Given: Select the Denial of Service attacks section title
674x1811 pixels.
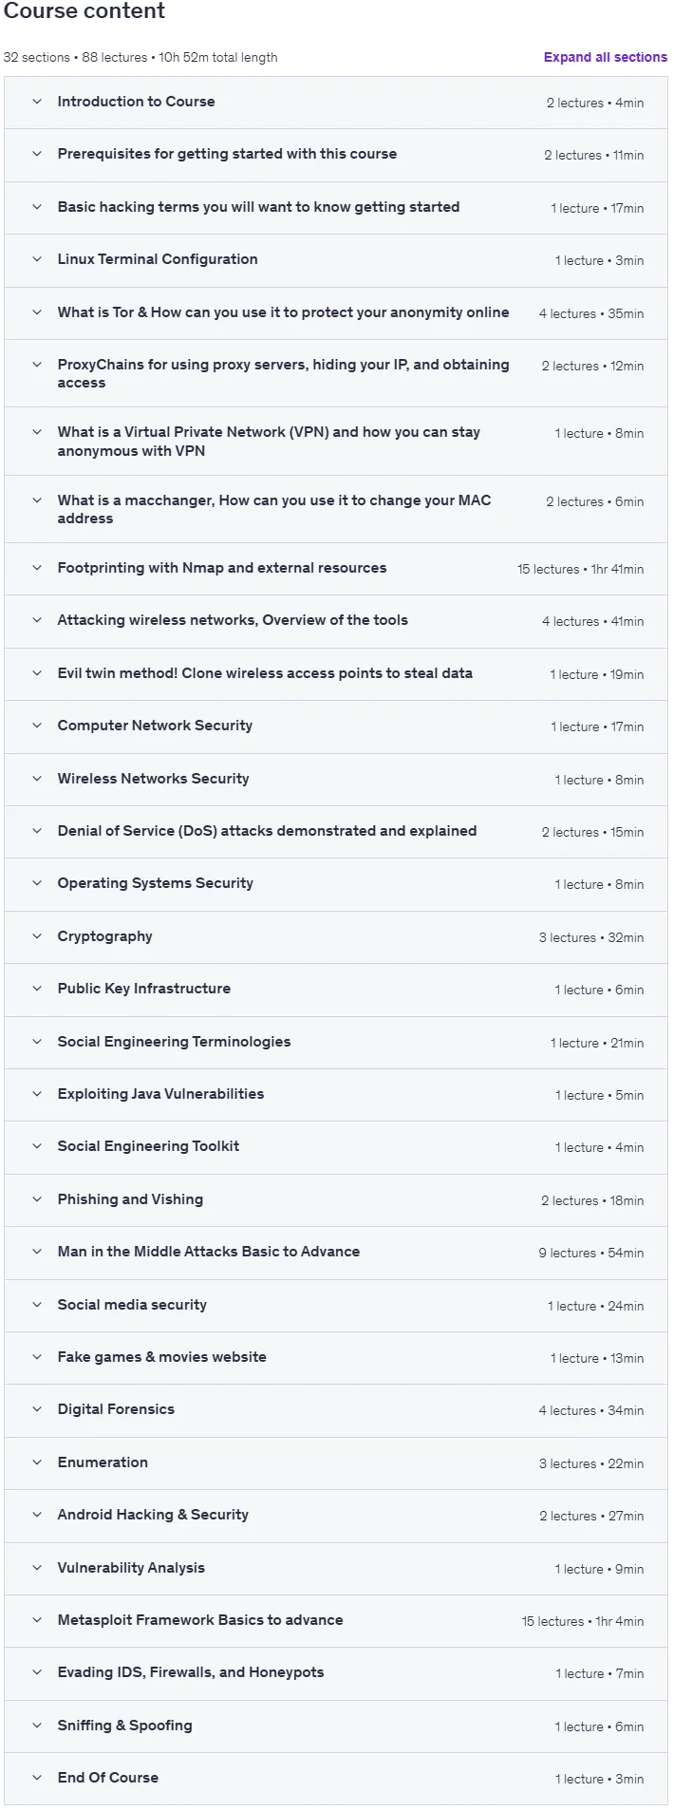Looking at the screenshot, I should pyautogui.click(x=267, y=831).
